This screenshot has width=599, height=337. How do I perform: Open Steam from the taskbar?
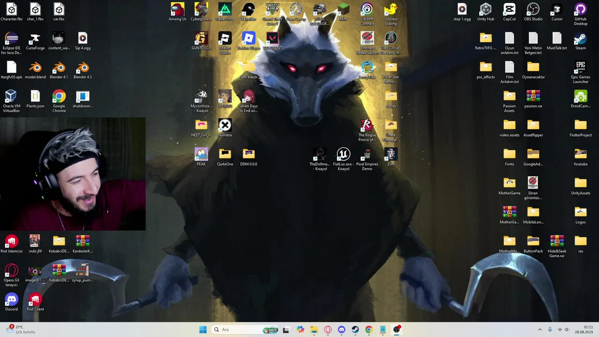[x=355, y=330]
